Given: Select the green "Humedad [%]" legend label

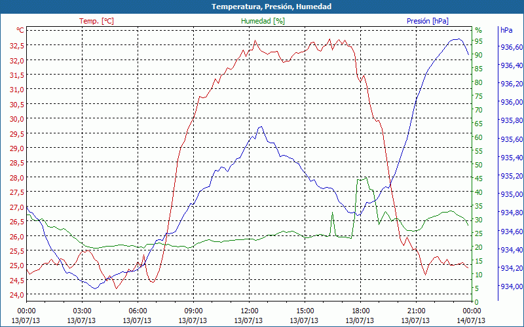Looking at the screenshot, I should click(263, 21).
